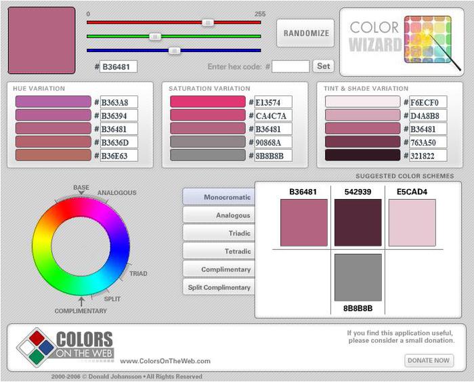Click the green channel slider handle
Viewport: 474px width, 382px height.
(155, 37)
